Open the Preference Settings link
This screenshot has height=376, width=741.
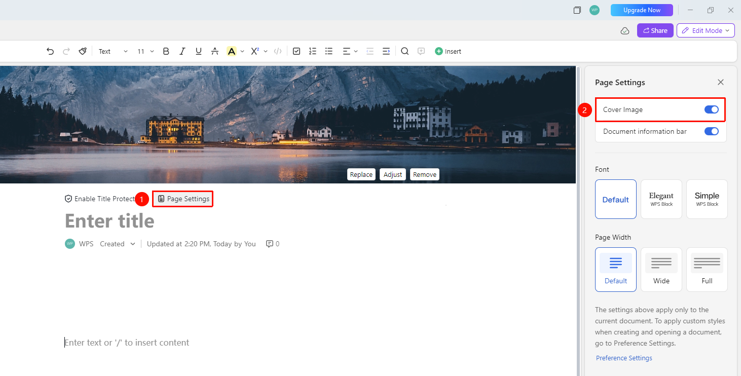tap(624, 358)
